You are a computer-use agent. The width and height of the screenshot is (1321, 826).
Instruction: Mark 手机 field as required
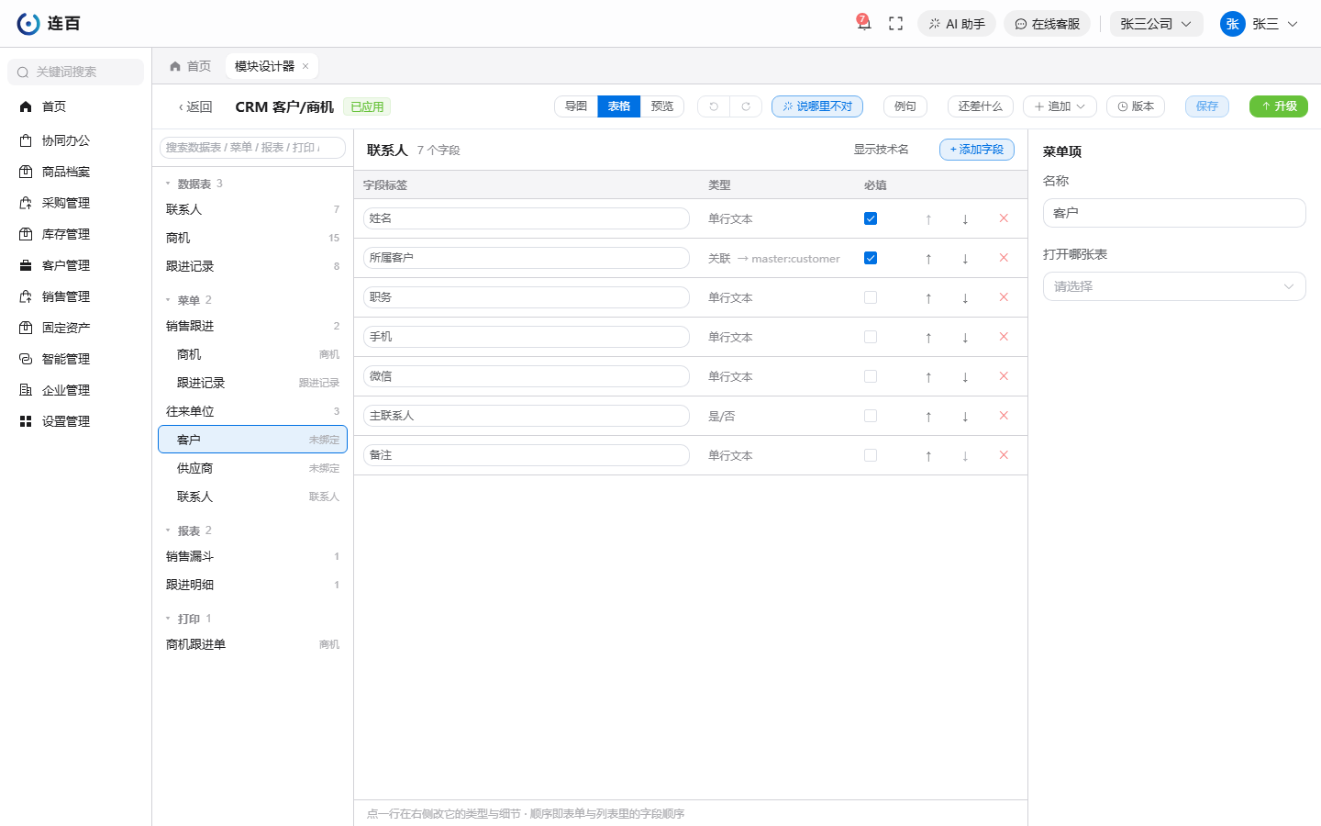click(871, 337)
